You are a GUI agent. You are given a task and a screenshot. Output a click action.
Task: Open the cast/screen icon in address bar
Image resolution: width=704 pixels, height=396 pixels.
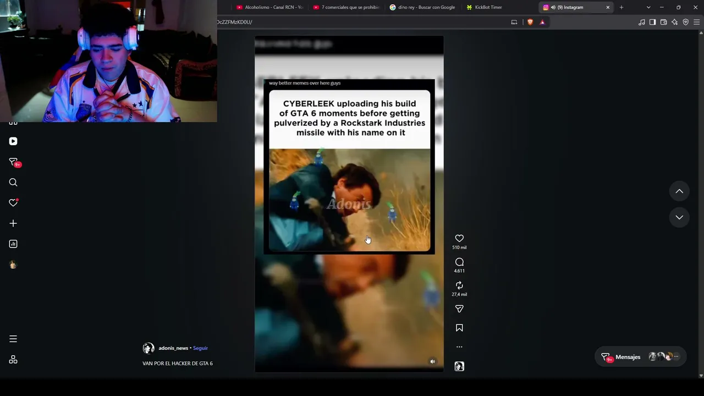[x=514, y=22]
